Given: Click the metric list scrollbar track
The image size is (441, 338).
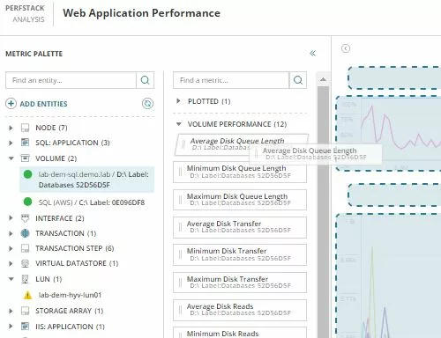Looking at the screenshot, I should pos(323,211).
